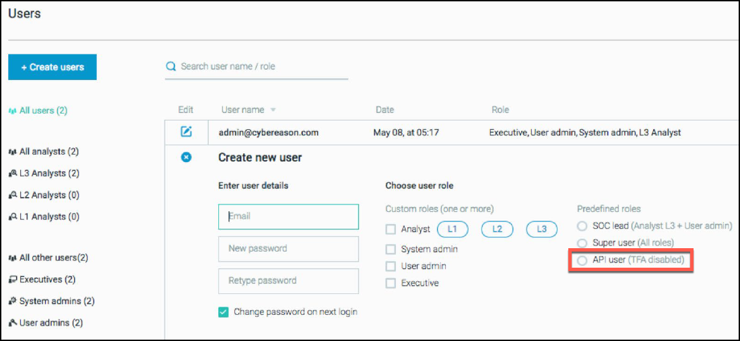Screen dimensions: 740x341
Task: Click the Create users button
Action: (x=53, y=67)
